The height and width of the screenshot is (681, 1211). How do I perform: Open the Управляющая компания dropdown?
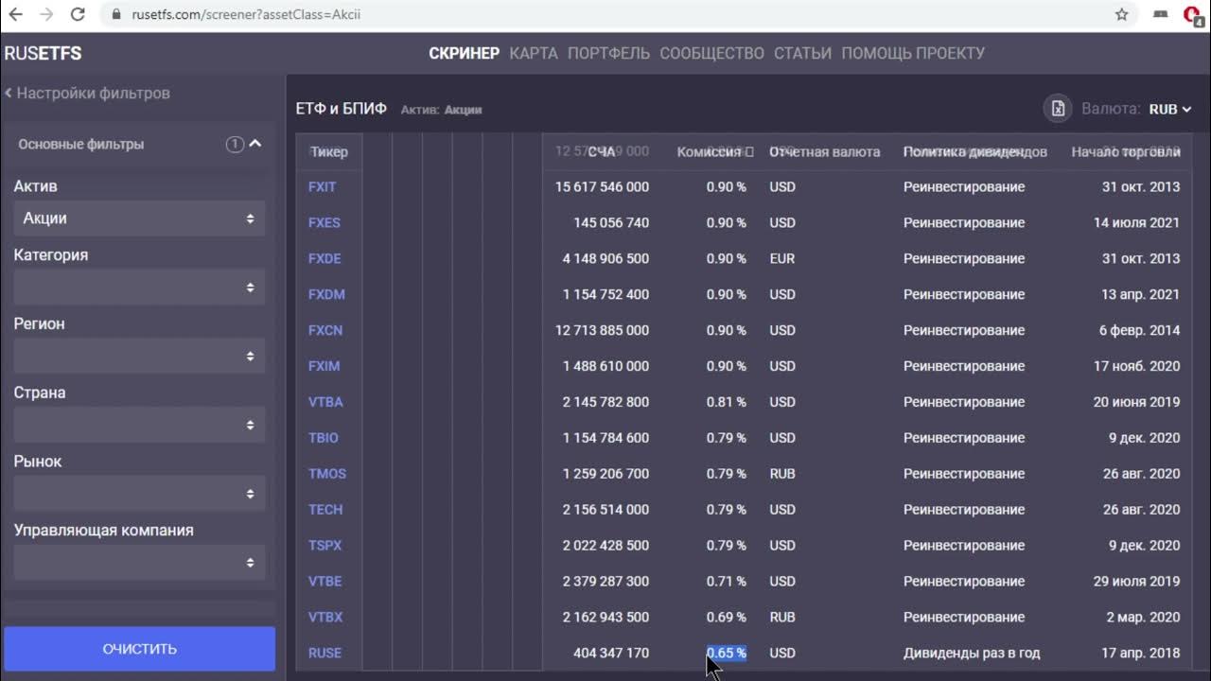(x=139, y=563)
